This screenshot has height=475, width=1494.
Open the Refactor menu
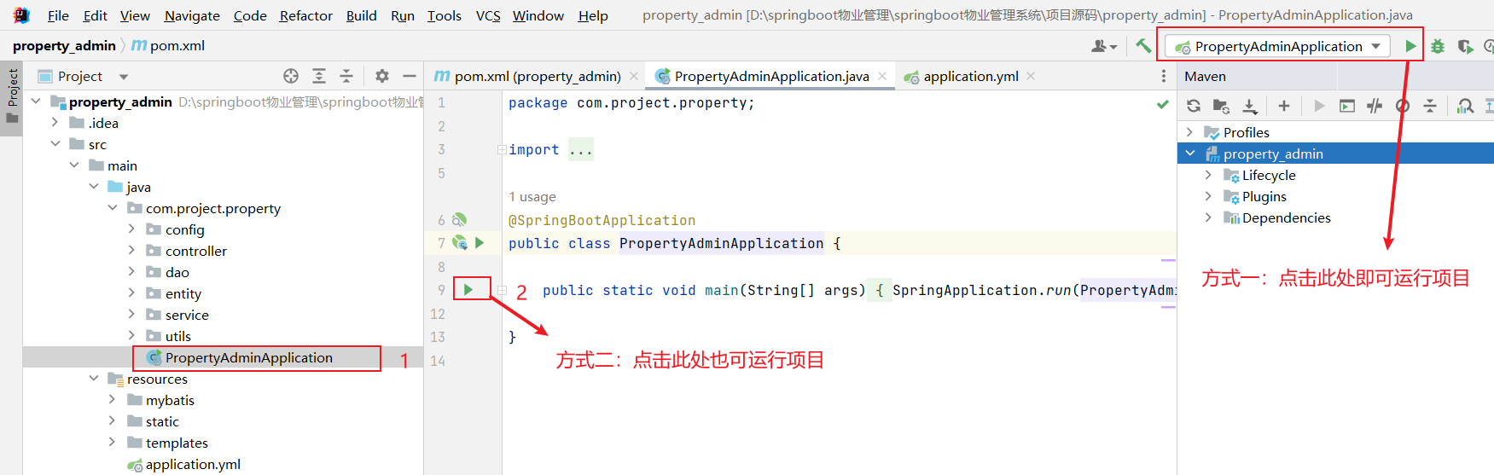[x=305, y=15]
